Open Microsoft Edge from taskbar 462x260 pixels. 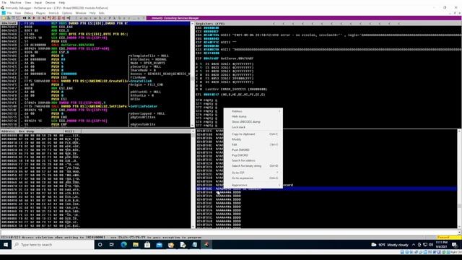[123, 245]
